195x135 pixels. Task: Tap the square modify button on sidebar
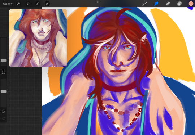[x=4, y=72]
